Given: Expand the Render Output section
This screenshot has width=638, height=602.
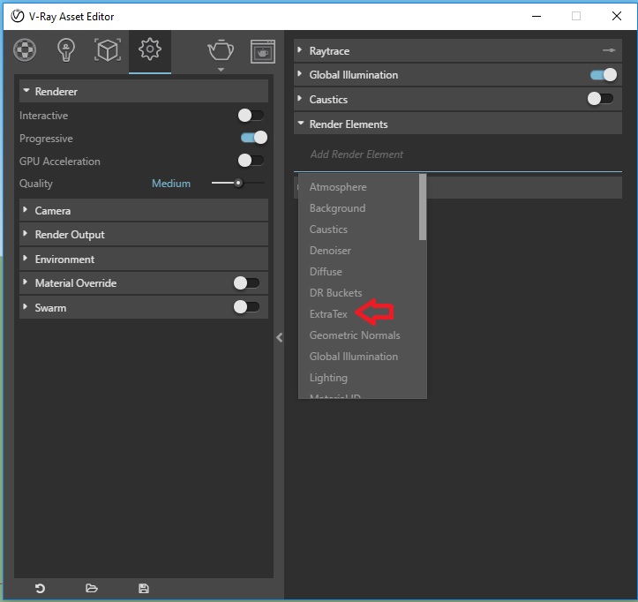Looking at the screenshot, I should (x=144, y=235).
